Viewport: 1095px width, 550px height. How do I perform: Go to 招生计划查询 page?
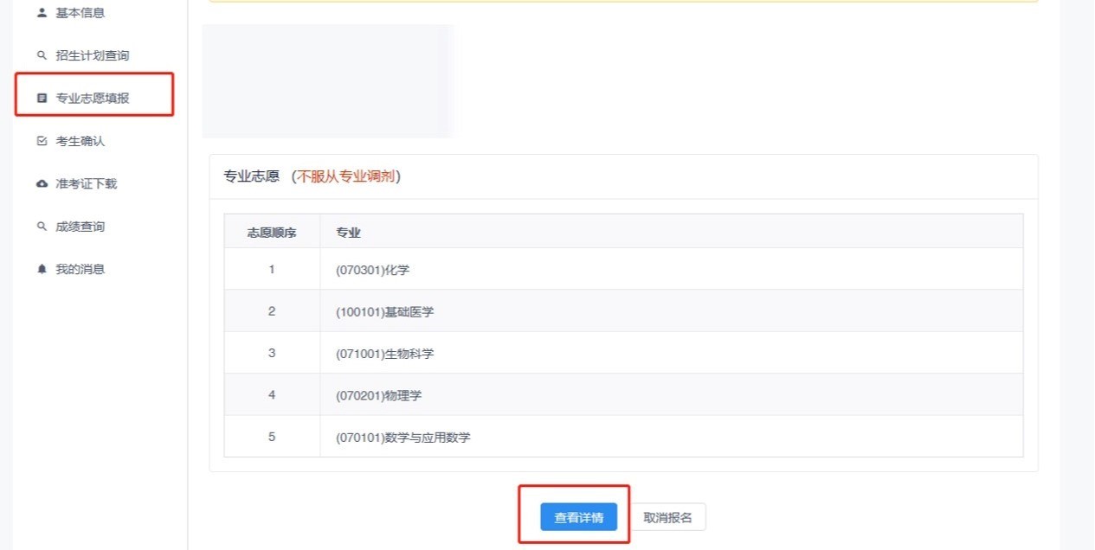tap(92, 55)
